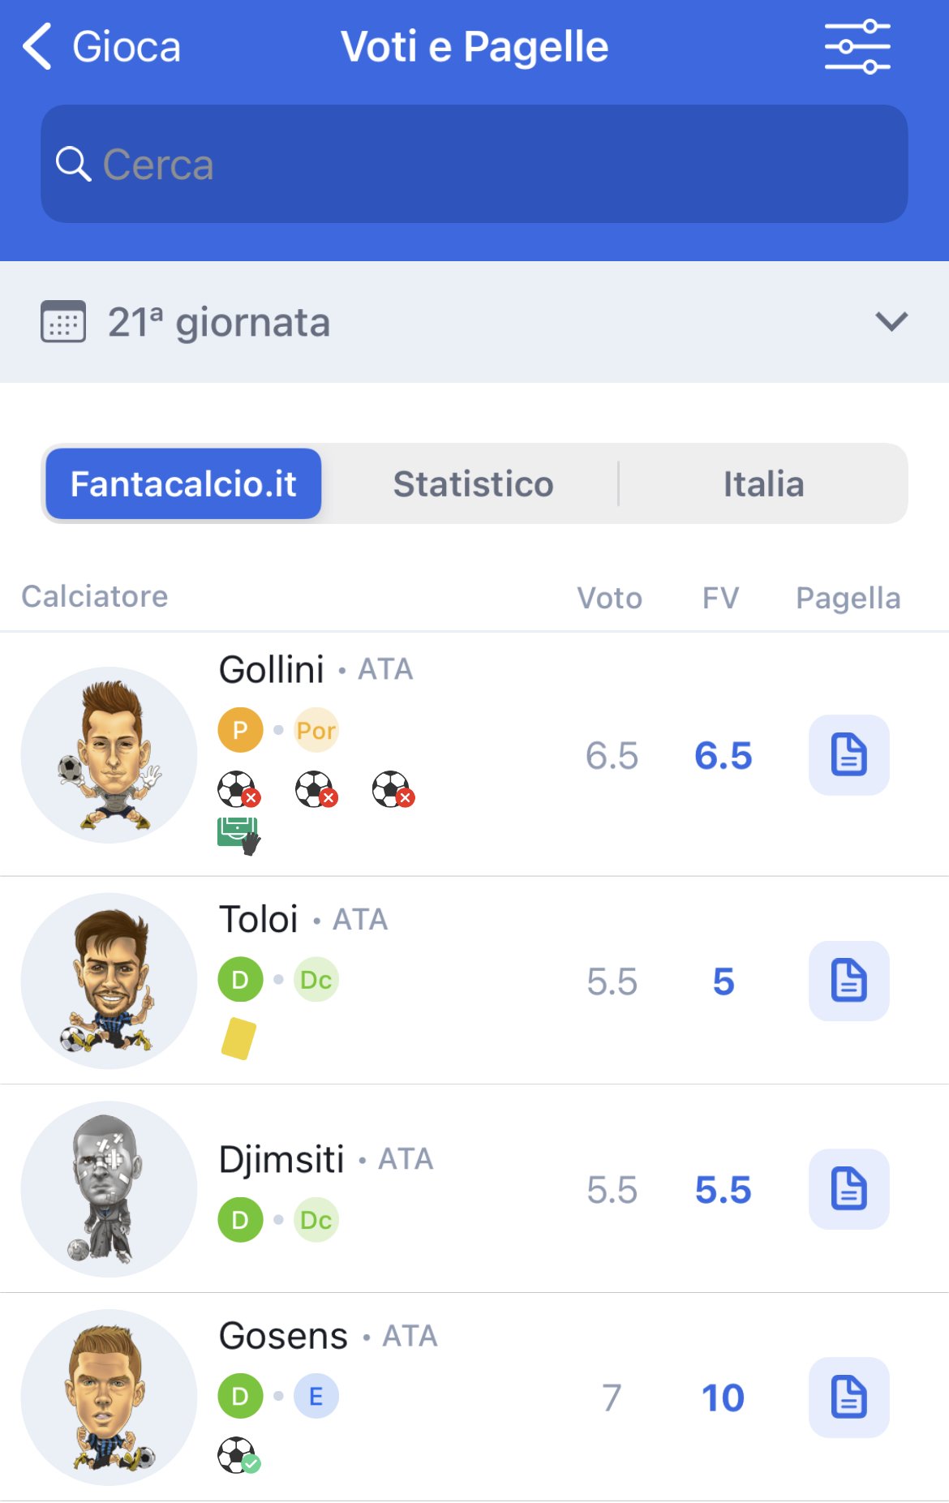Open the filter settings sliders icon

pyautogui.click(x=857, y=46)
